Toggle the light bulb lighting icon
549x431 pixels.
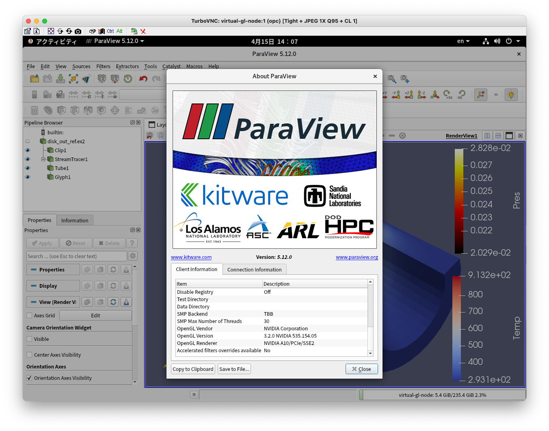pos(511,95)
